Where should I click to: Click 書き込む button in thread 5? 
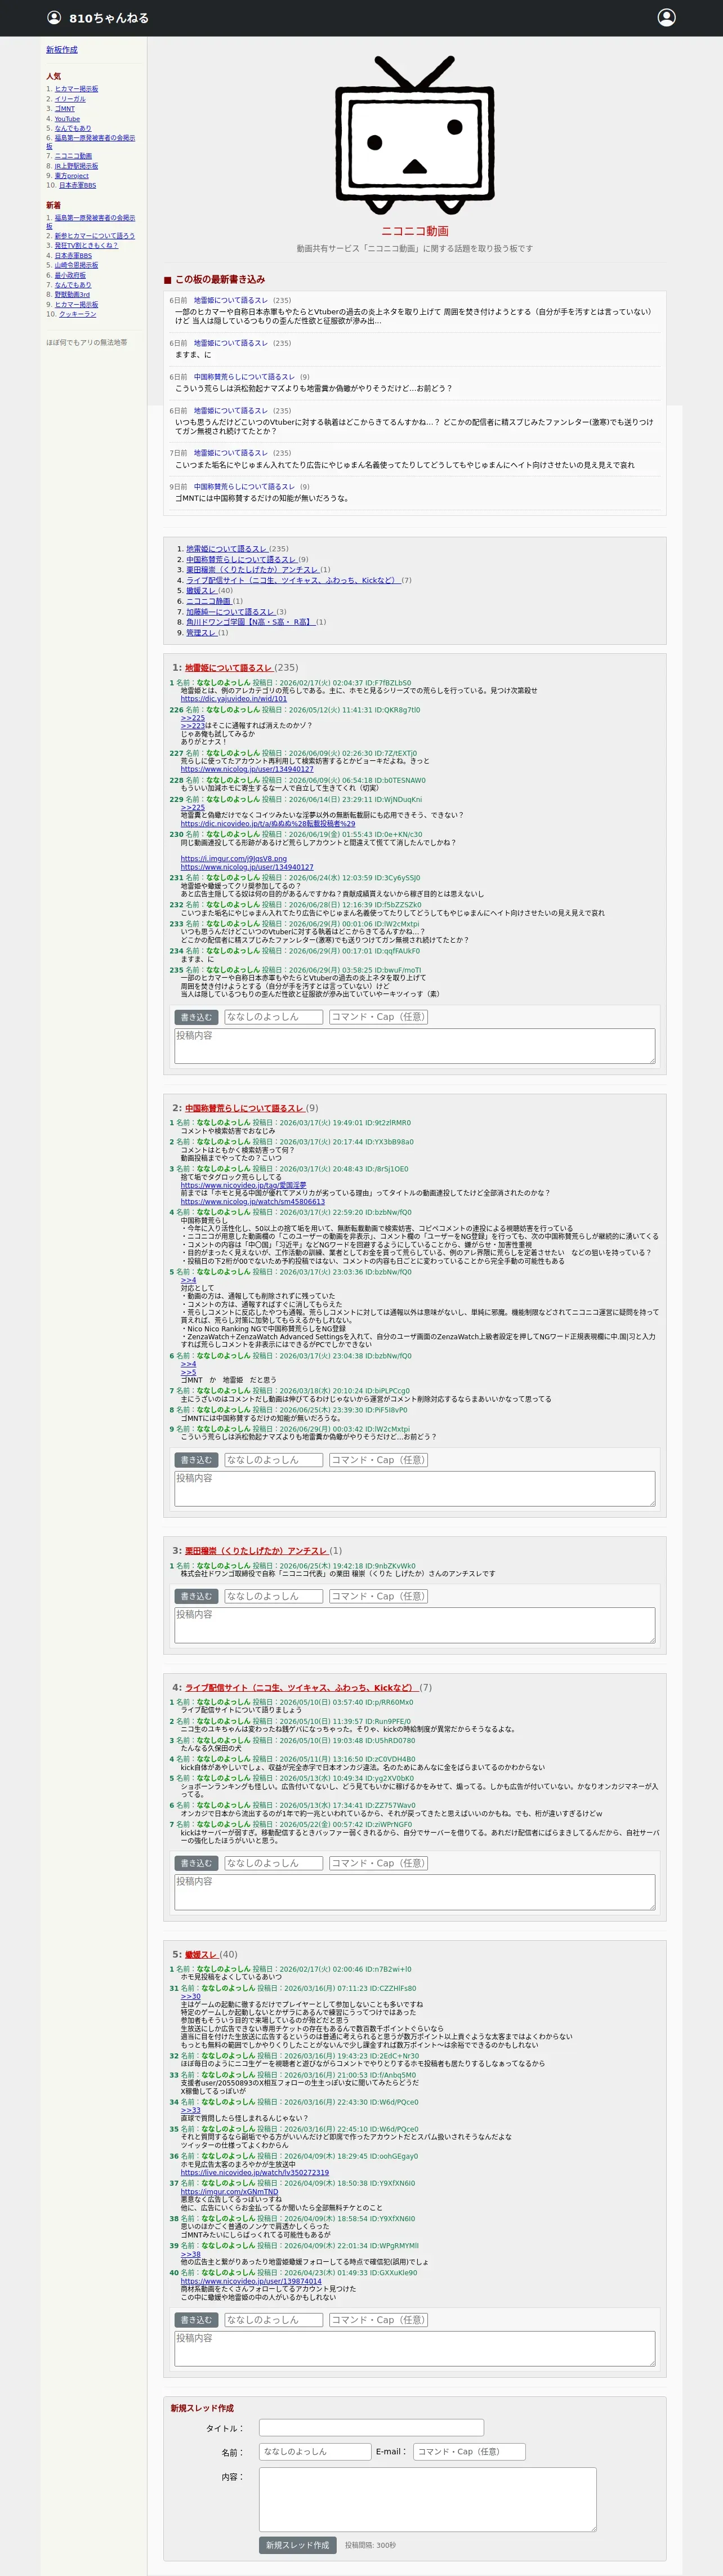click(x=196, y=2320)
